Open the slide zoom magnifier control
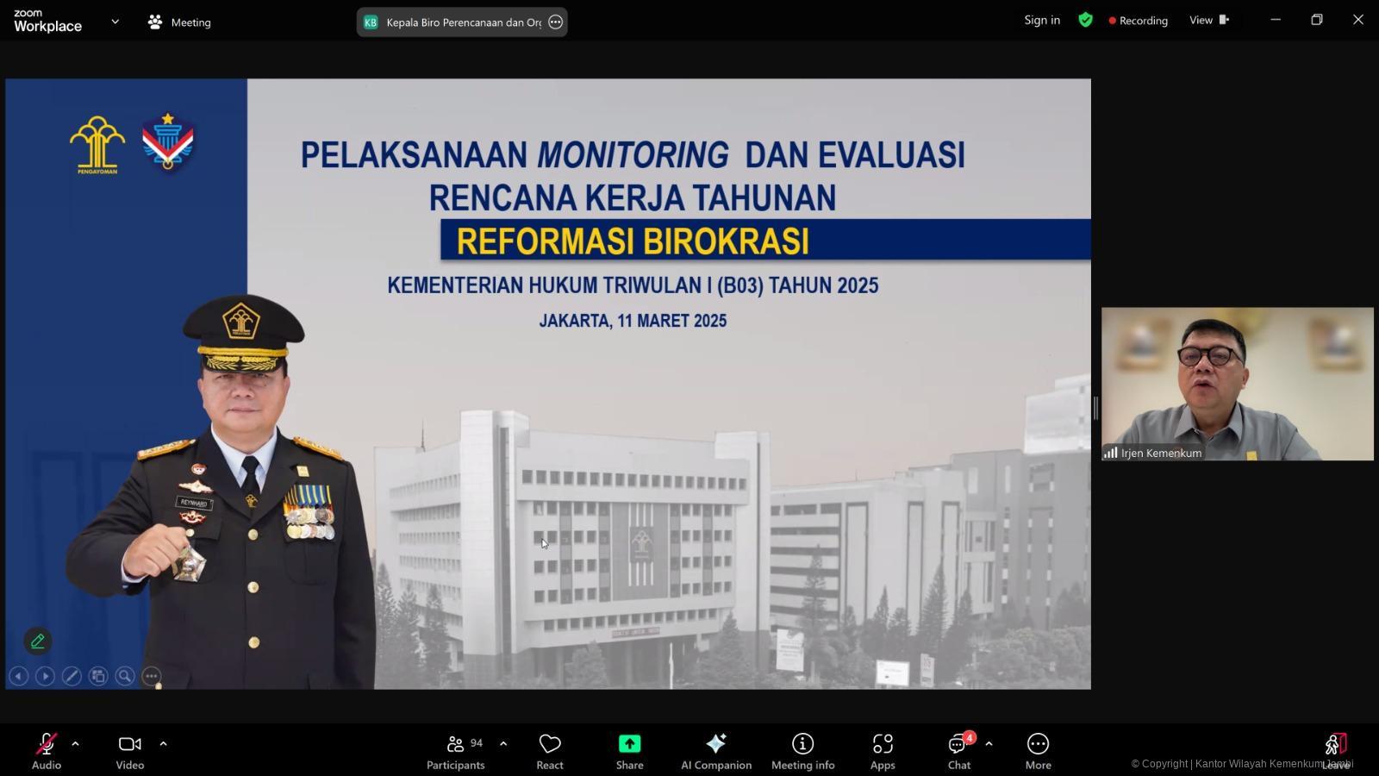Viewport: 1379px width, 776px height. (124, 676)
